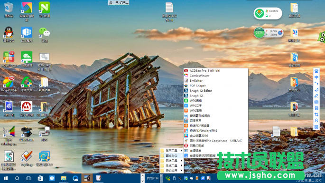This screenshot has height=183, width=325.
Task: Toggle moon half-width mode on input toolbar
Action: (316, 90)
